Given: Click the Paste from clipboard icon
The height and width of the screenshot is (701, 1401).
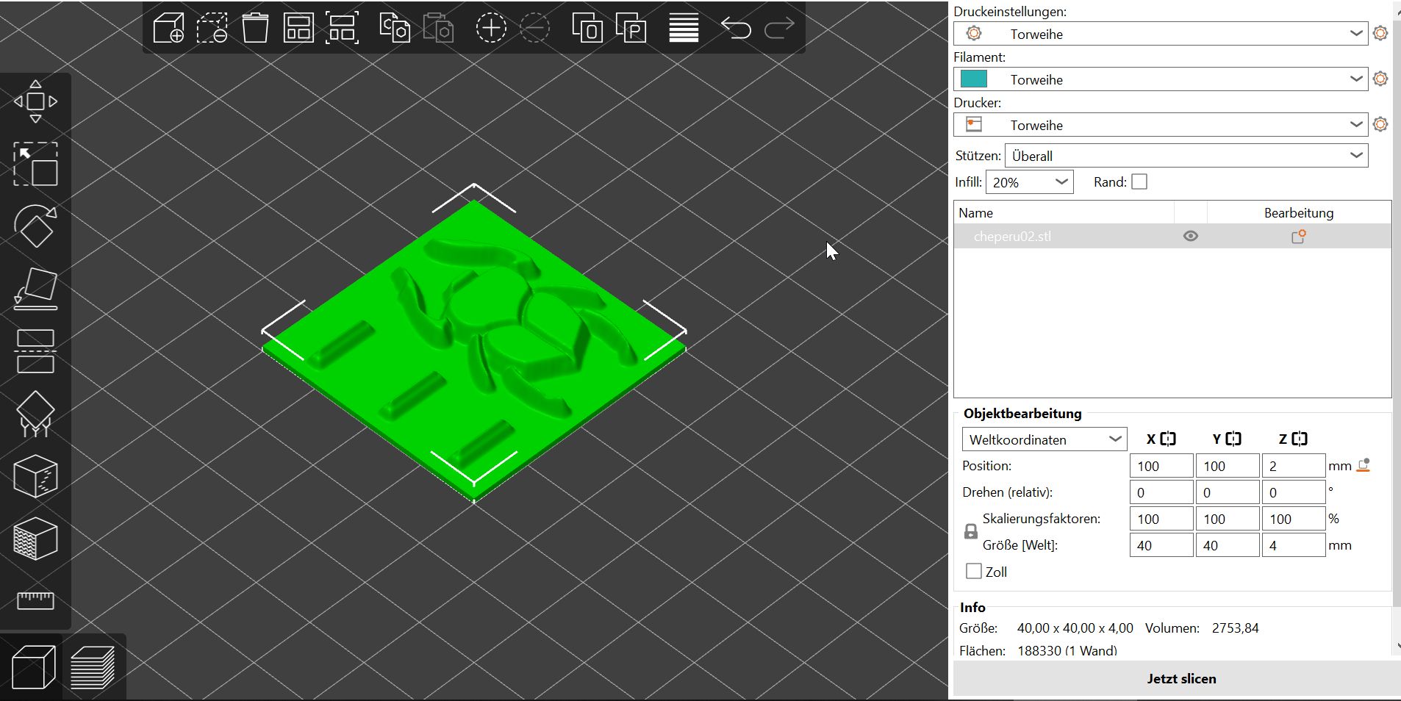Looking at the screenshot, I should (x=438, y=29).
